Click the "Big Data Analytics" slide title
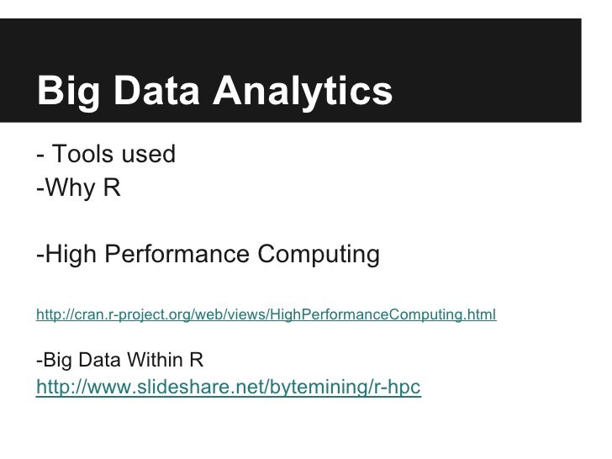Viewport: 612px width, 459px height. click(x=214, y=92)
